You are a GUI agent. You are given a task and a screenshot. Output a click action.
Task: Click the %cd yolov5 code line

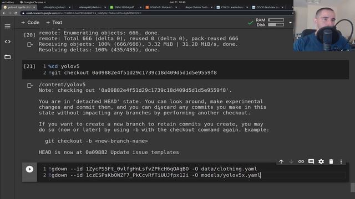click(x=64, y=66)
